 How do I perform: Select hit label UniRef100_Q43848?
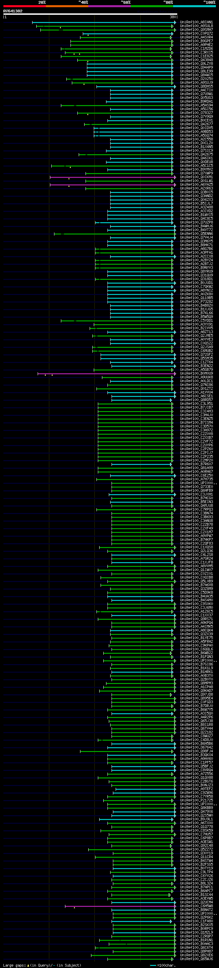pos(196,60)
